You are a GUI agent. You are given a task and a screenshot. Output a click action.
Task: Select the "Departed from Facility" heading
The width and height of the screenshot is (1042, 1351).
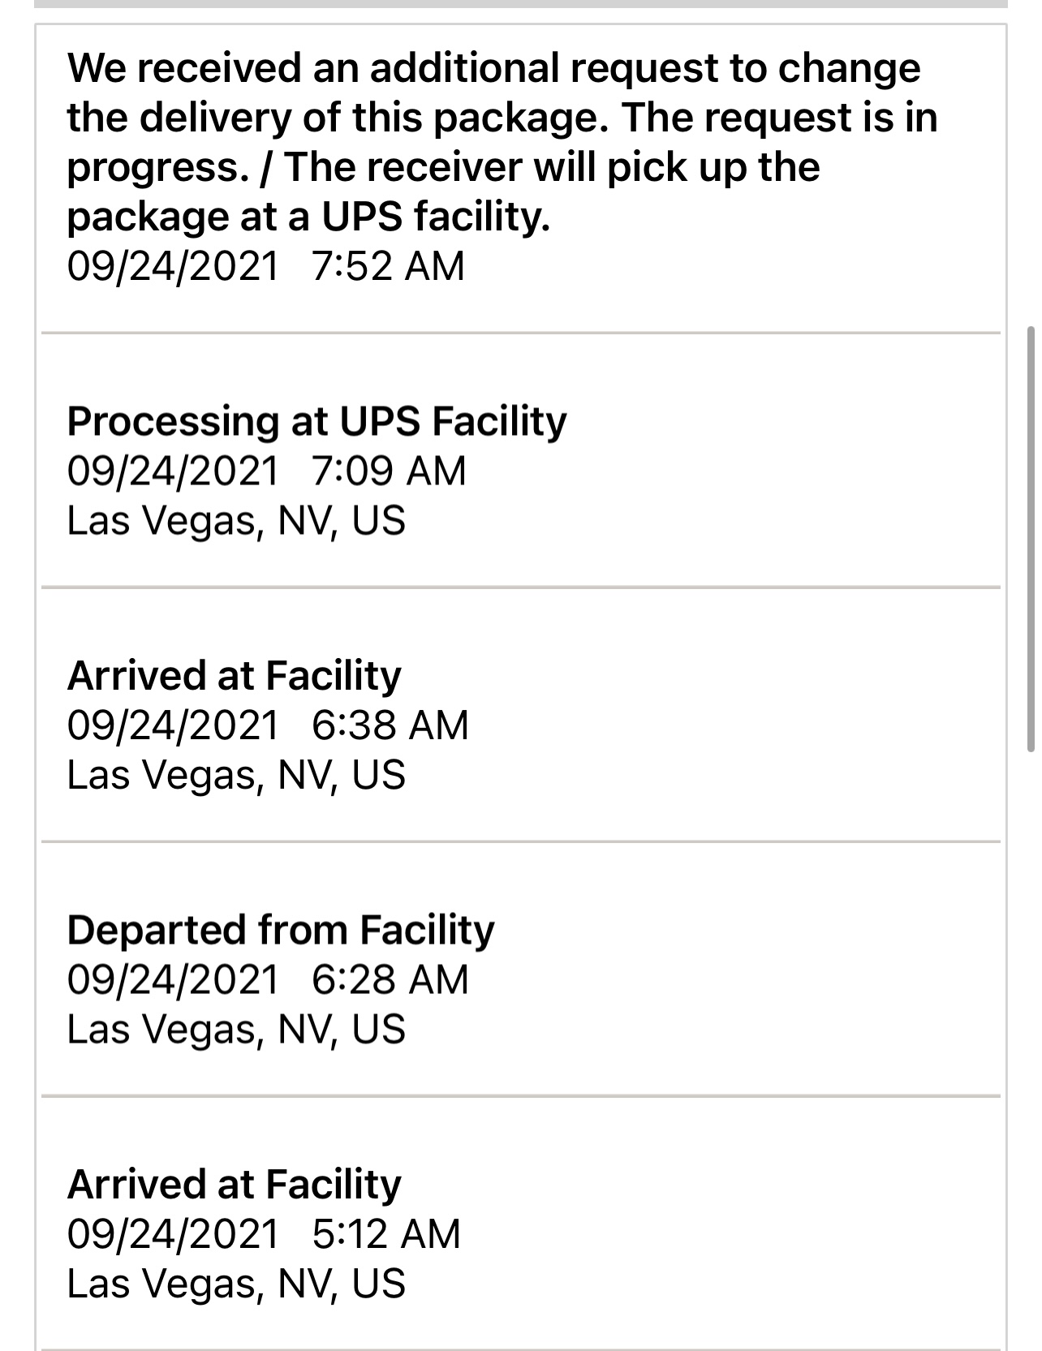point(280,930)
